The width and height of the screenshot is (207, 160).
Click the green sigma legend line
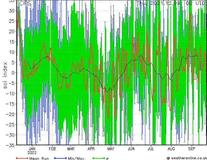click(x=99, y=158)
